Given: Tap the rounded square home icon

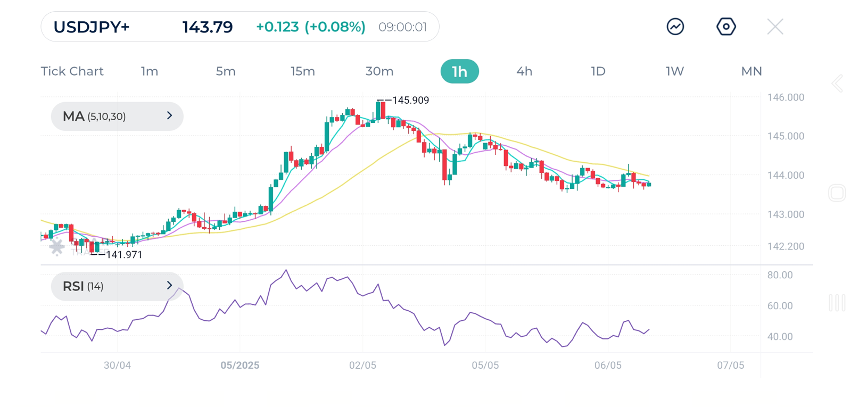Looking at the screenshot, I should [837, 193].
